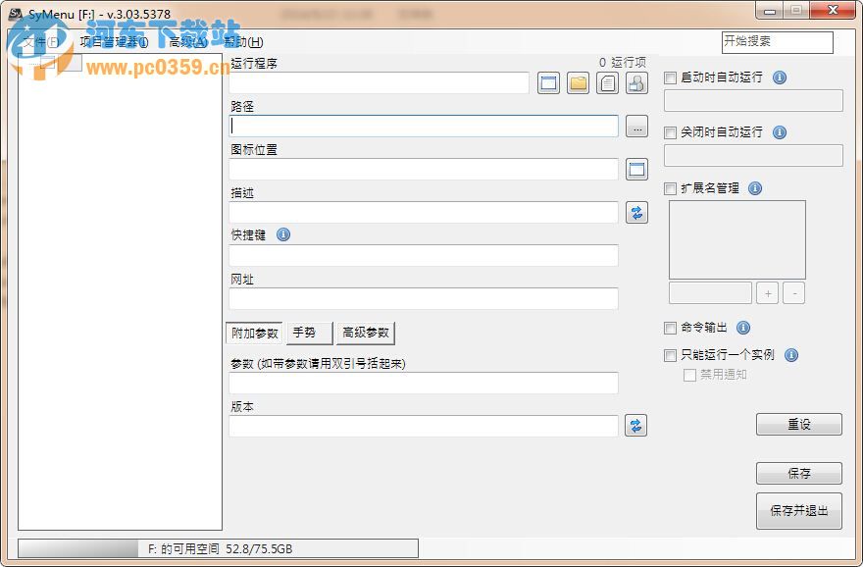The image size is (863, 567).
Task: Open the window icon picker beside 图标位置
Action: coord(636,169)
